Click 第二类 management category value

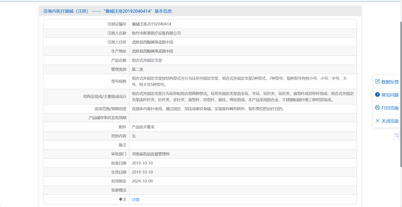point(137,69)
